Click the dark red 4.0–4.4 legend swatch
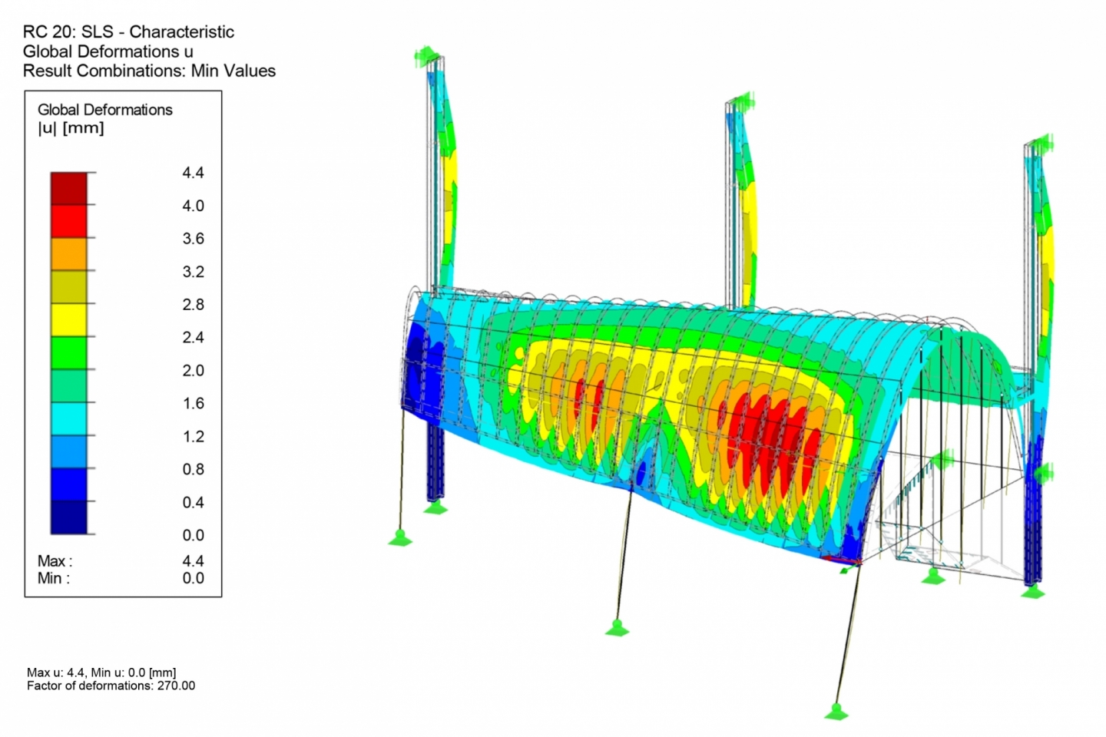The width and height of the screenshot is (1106, 737). (x=69, y=188)
